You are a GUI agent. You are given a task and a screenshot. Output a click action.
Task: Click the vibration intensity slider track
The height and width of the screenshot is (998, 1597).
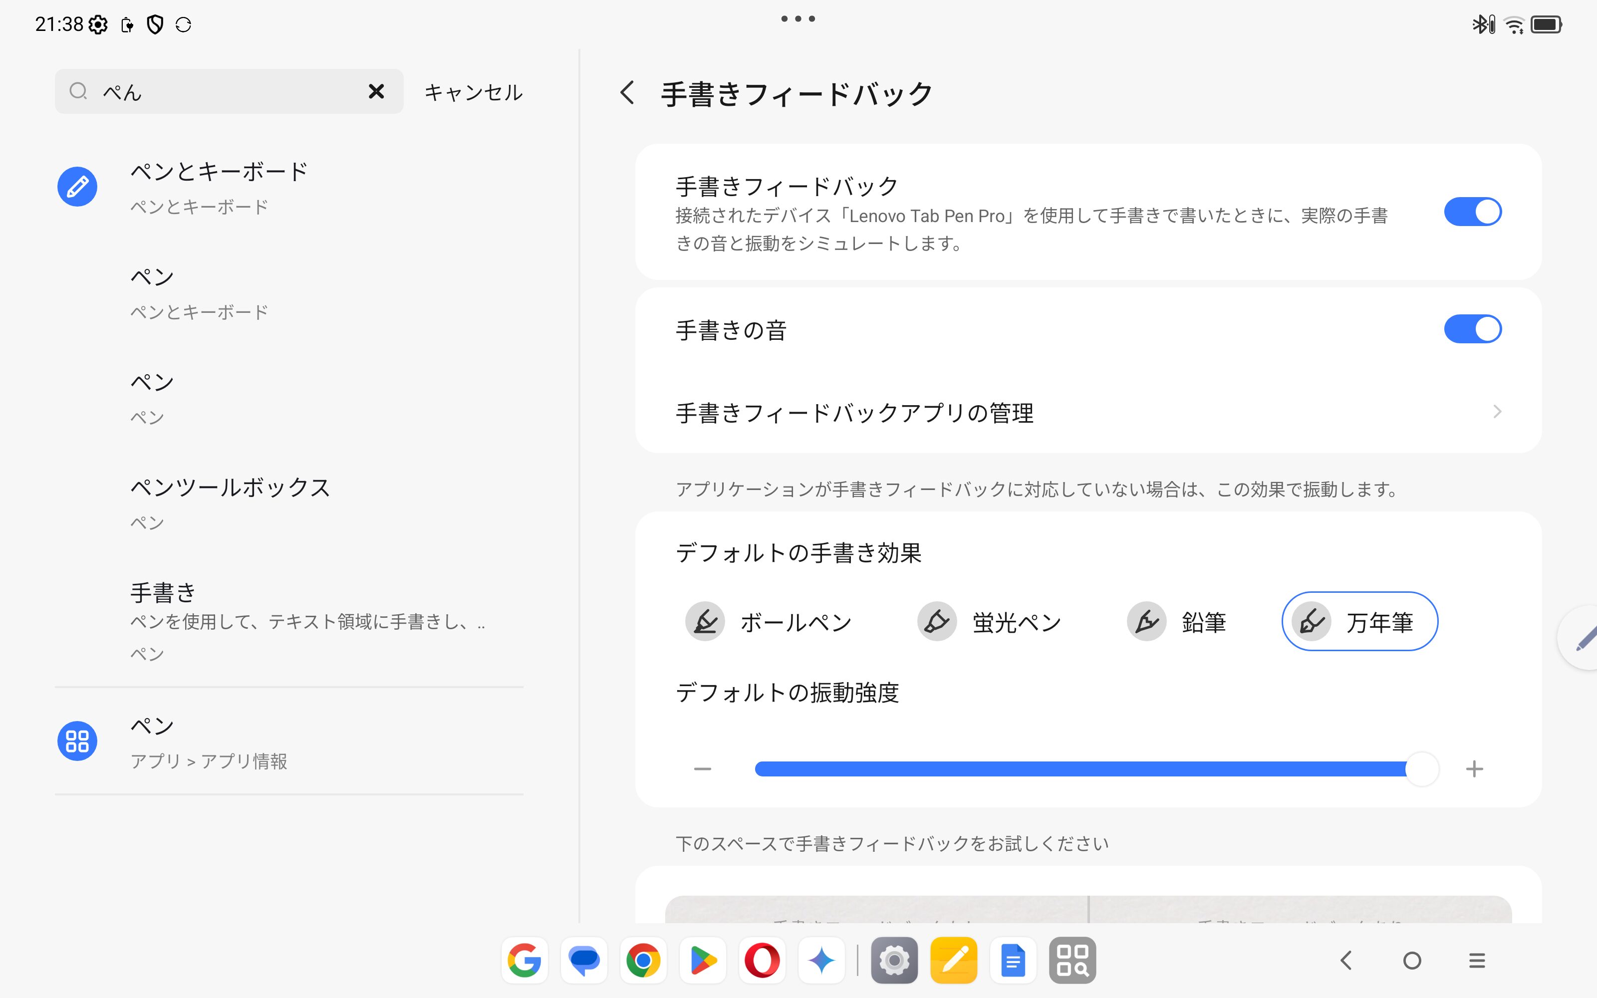pyautogui.click(x=1082, y=769)
